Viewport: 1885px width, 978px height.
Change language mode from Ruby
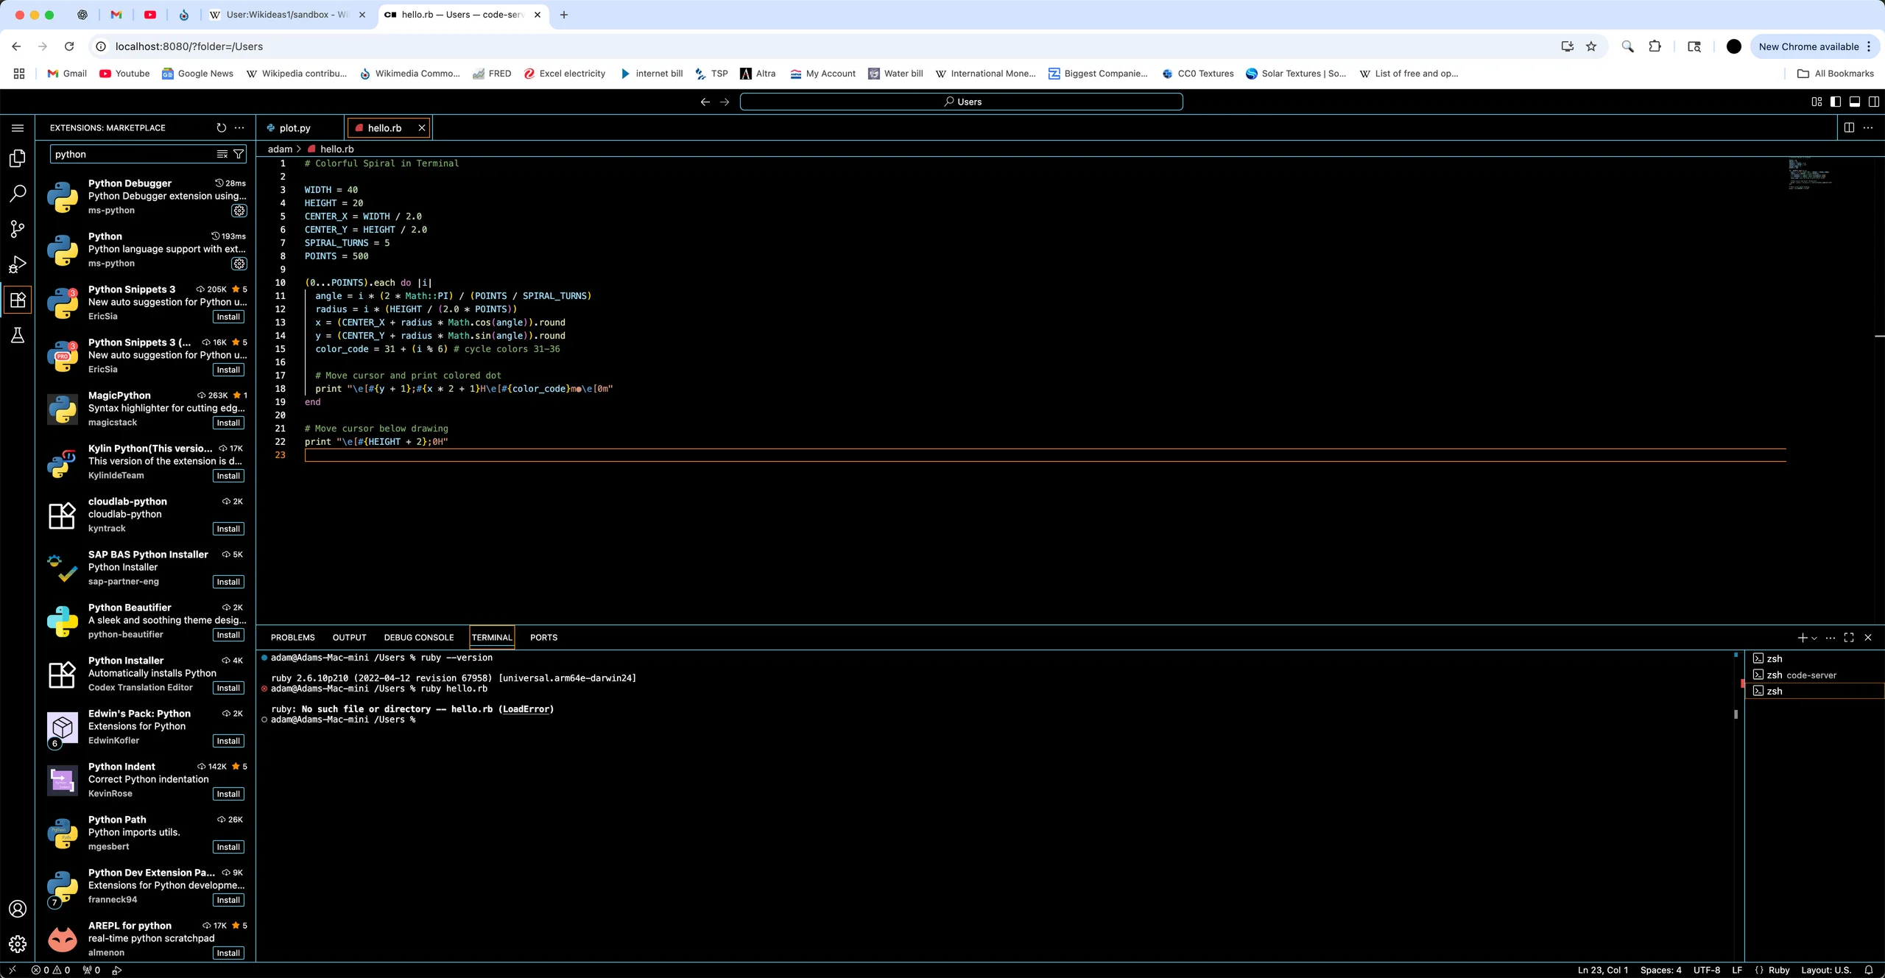tap(1778, 970)
